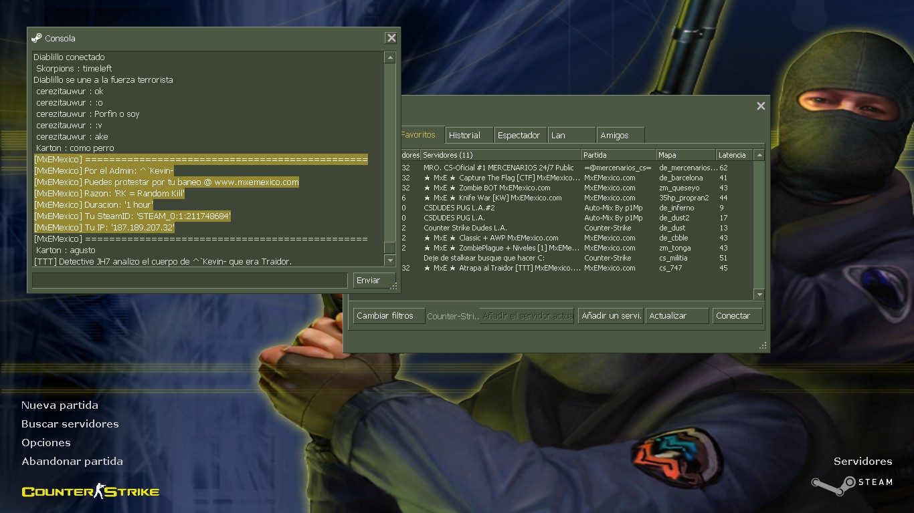Click the server browser resize grip corner
This screenshot has height=513, width=914.
(x=763, y=346)
